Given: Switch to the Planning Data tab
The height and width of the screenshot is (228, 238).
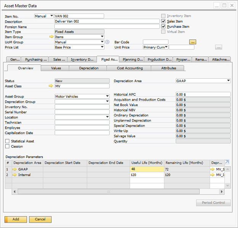Looking at the screenshot, I should tap(132, 60).
